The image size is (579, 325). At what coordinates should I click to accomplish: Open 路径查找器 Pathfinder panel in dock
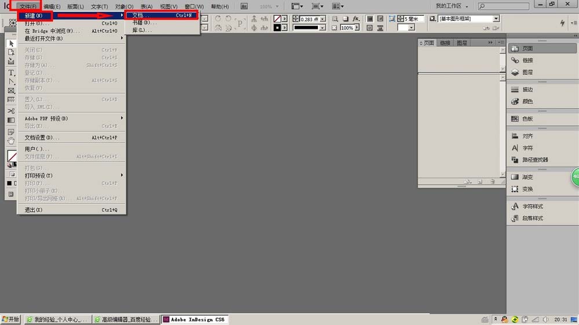(x=542, y=160)
